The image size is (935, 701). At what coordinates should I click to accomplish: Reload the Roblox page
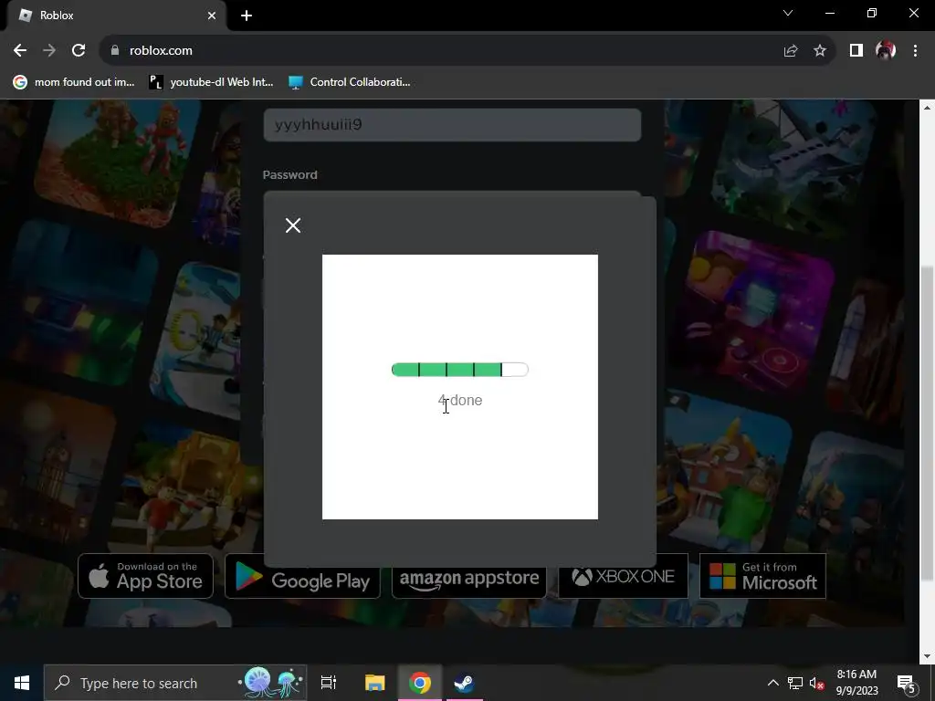pos(79,51)
